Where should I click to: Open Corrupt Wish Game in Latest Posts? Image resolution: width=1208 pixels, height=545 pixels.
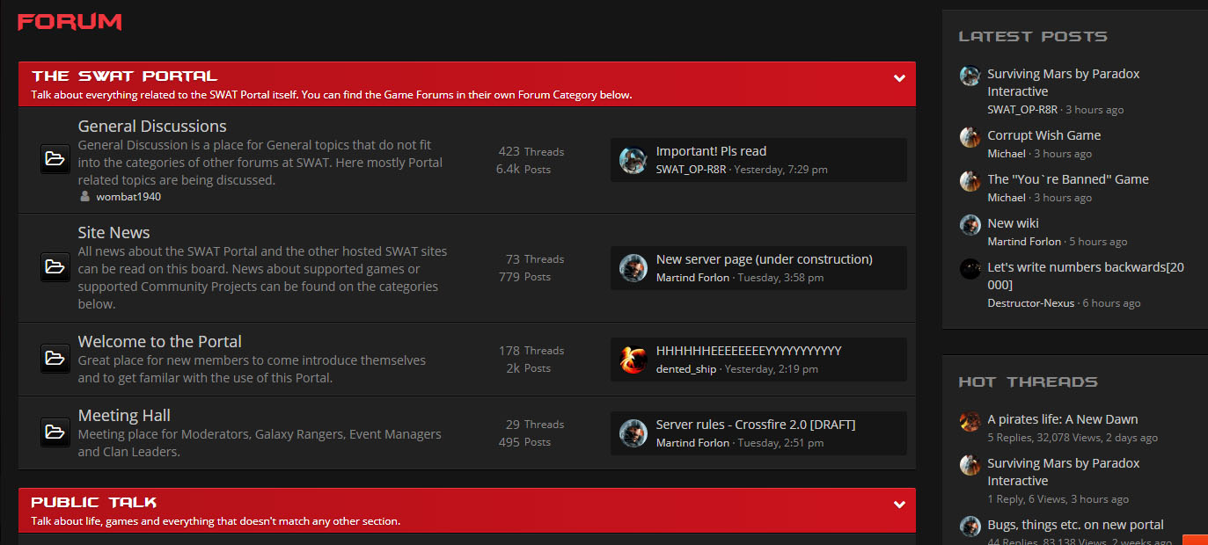pyautogui.click(x=1043, y=135)
